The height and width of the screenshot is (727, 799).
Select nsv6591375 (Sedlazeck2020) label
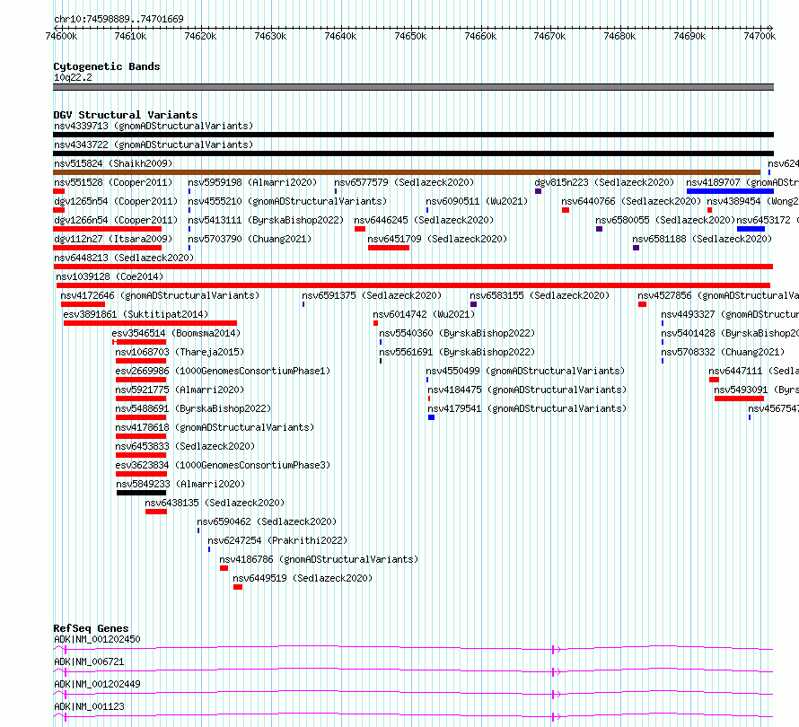[372, 295]
